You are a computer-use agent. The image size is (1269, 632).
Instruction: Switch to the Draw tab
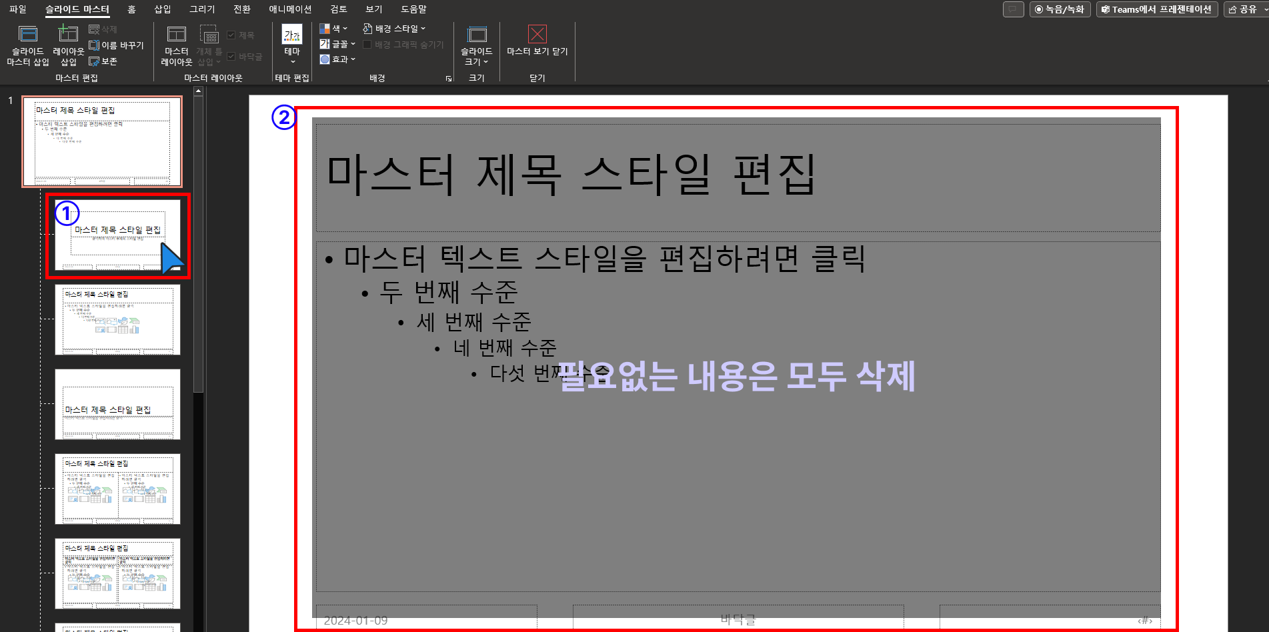click(202, 9)
